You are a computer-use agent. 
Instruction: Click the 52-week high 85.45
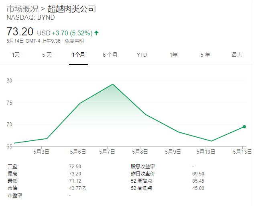(198, 181)
